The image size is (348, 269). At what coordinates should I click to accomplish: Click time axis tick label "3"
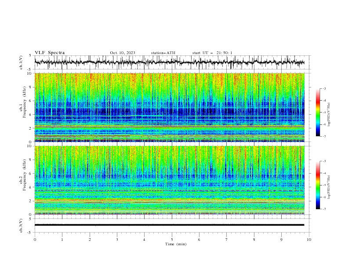(117, 240)
